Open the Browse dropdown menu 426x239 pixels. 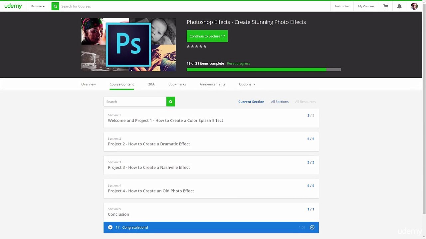(38, 6)
